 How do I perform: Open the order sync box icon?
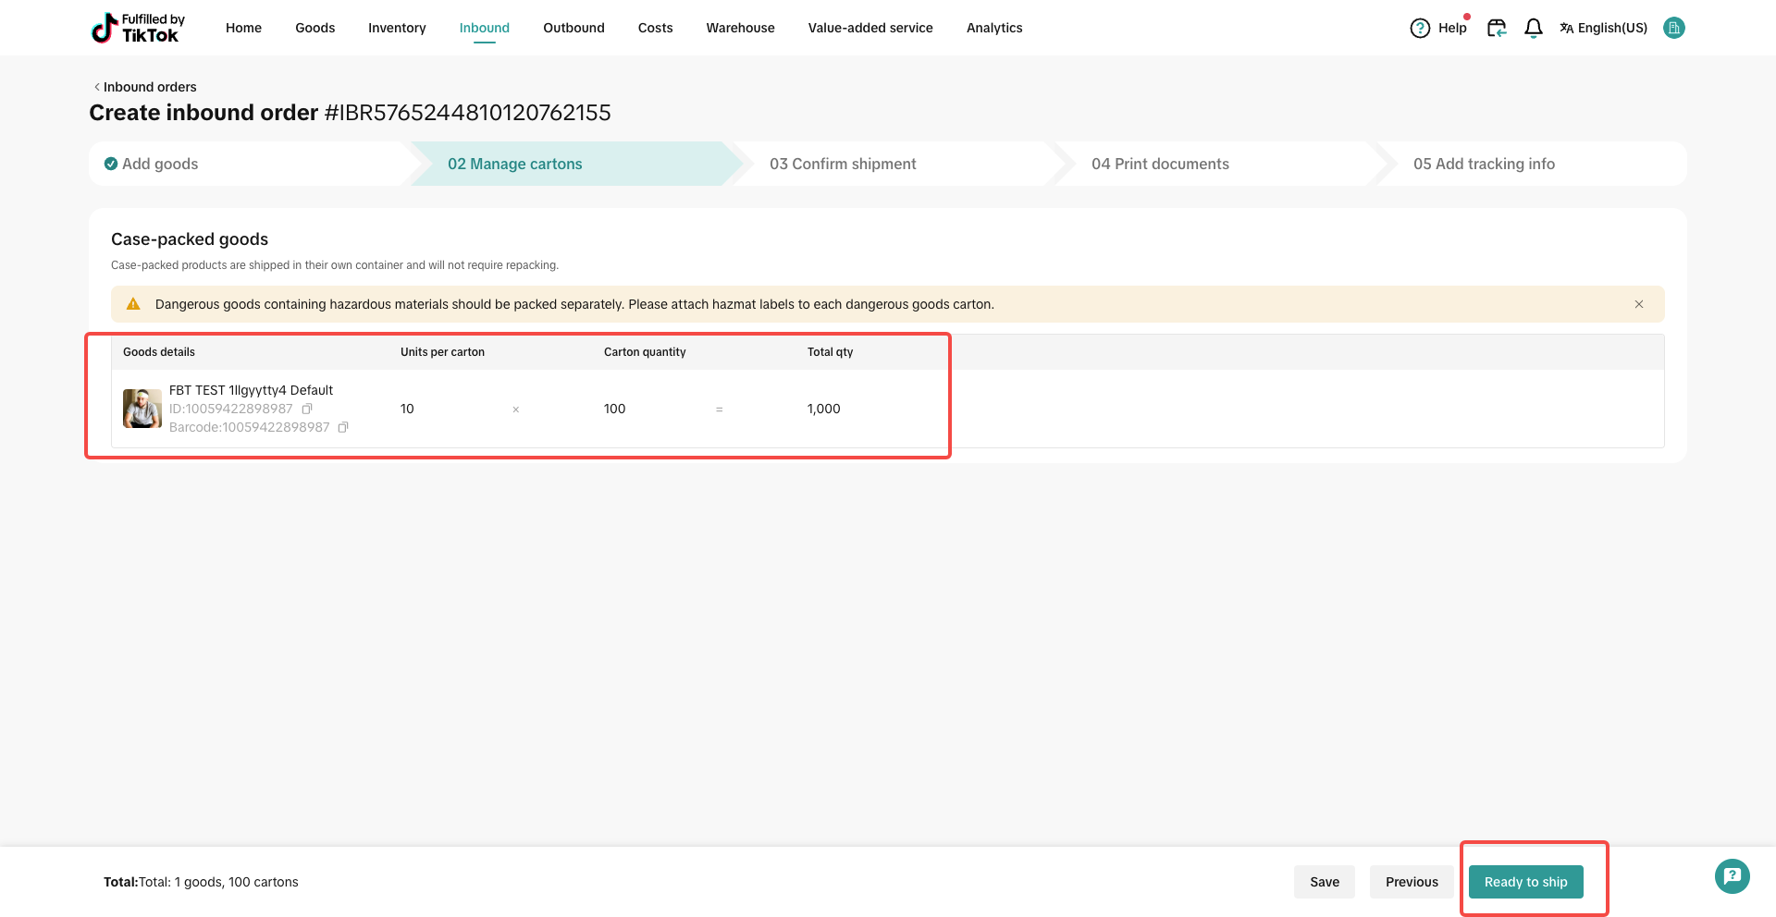(1496, 28)
